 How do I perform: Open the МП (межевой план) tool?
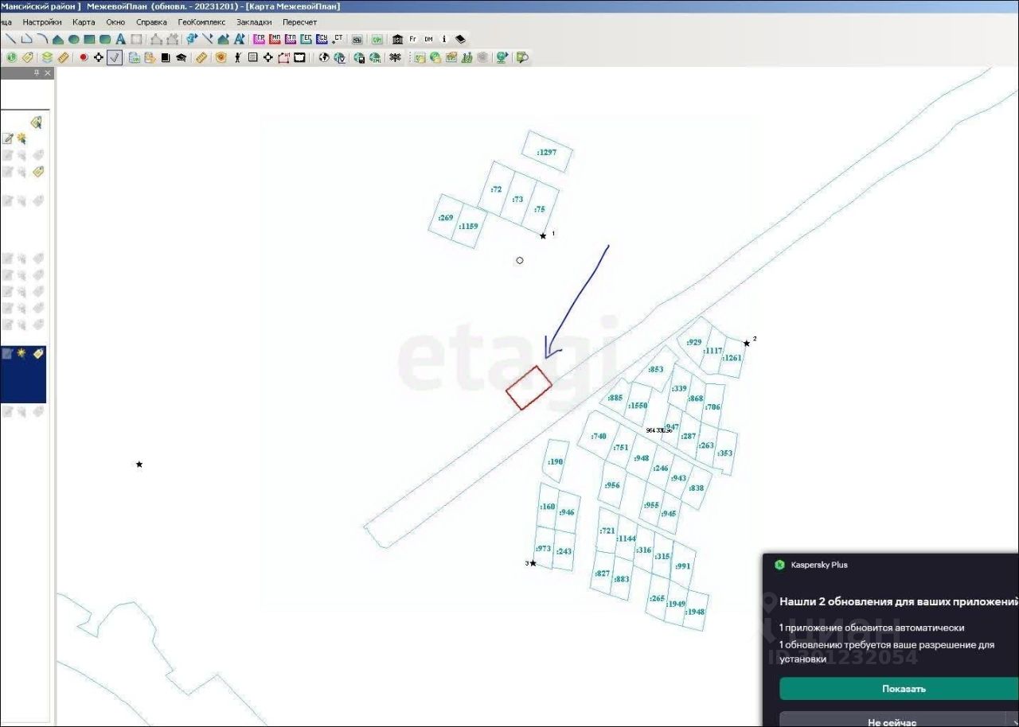275,38
